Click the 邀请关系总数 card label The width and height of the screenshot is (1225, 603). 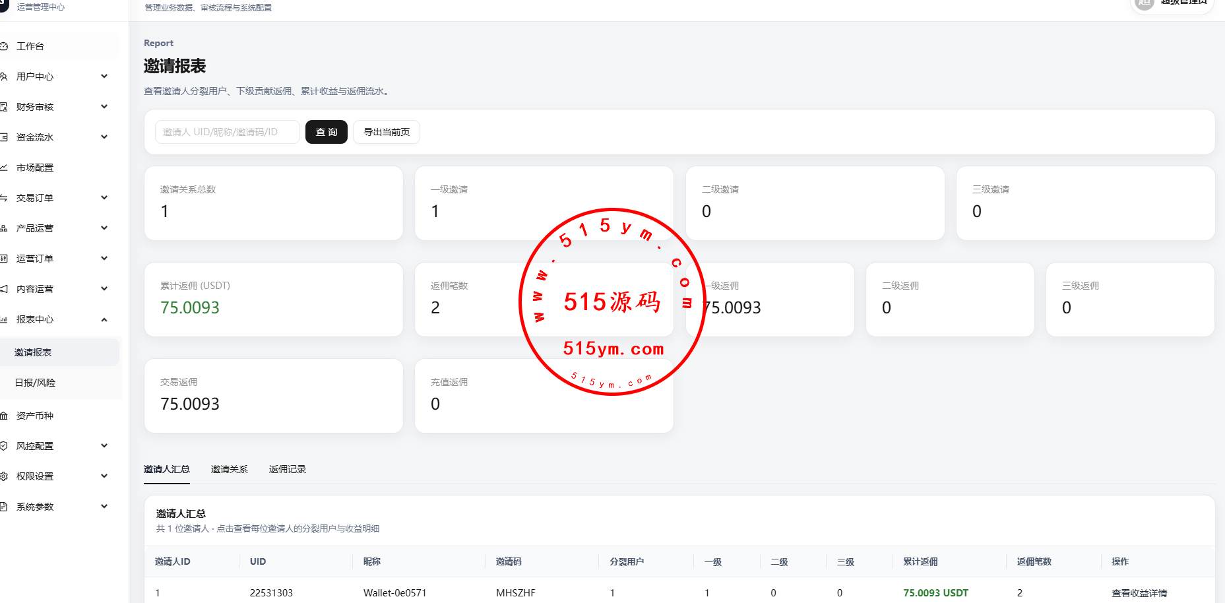(x=188, y=189)
